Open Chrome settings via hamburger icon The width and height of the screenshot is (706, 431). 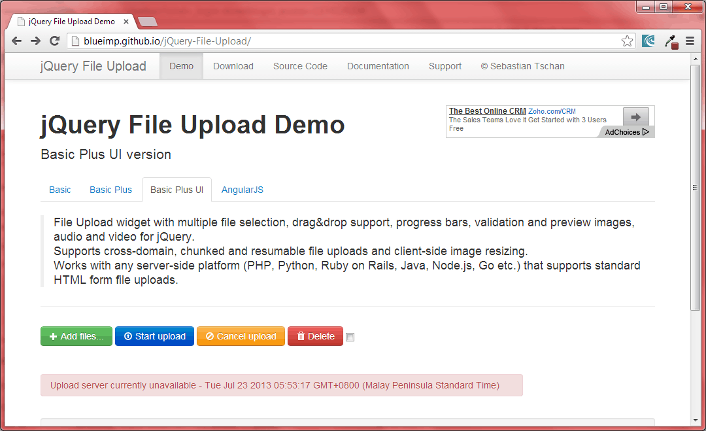(690, 41)
